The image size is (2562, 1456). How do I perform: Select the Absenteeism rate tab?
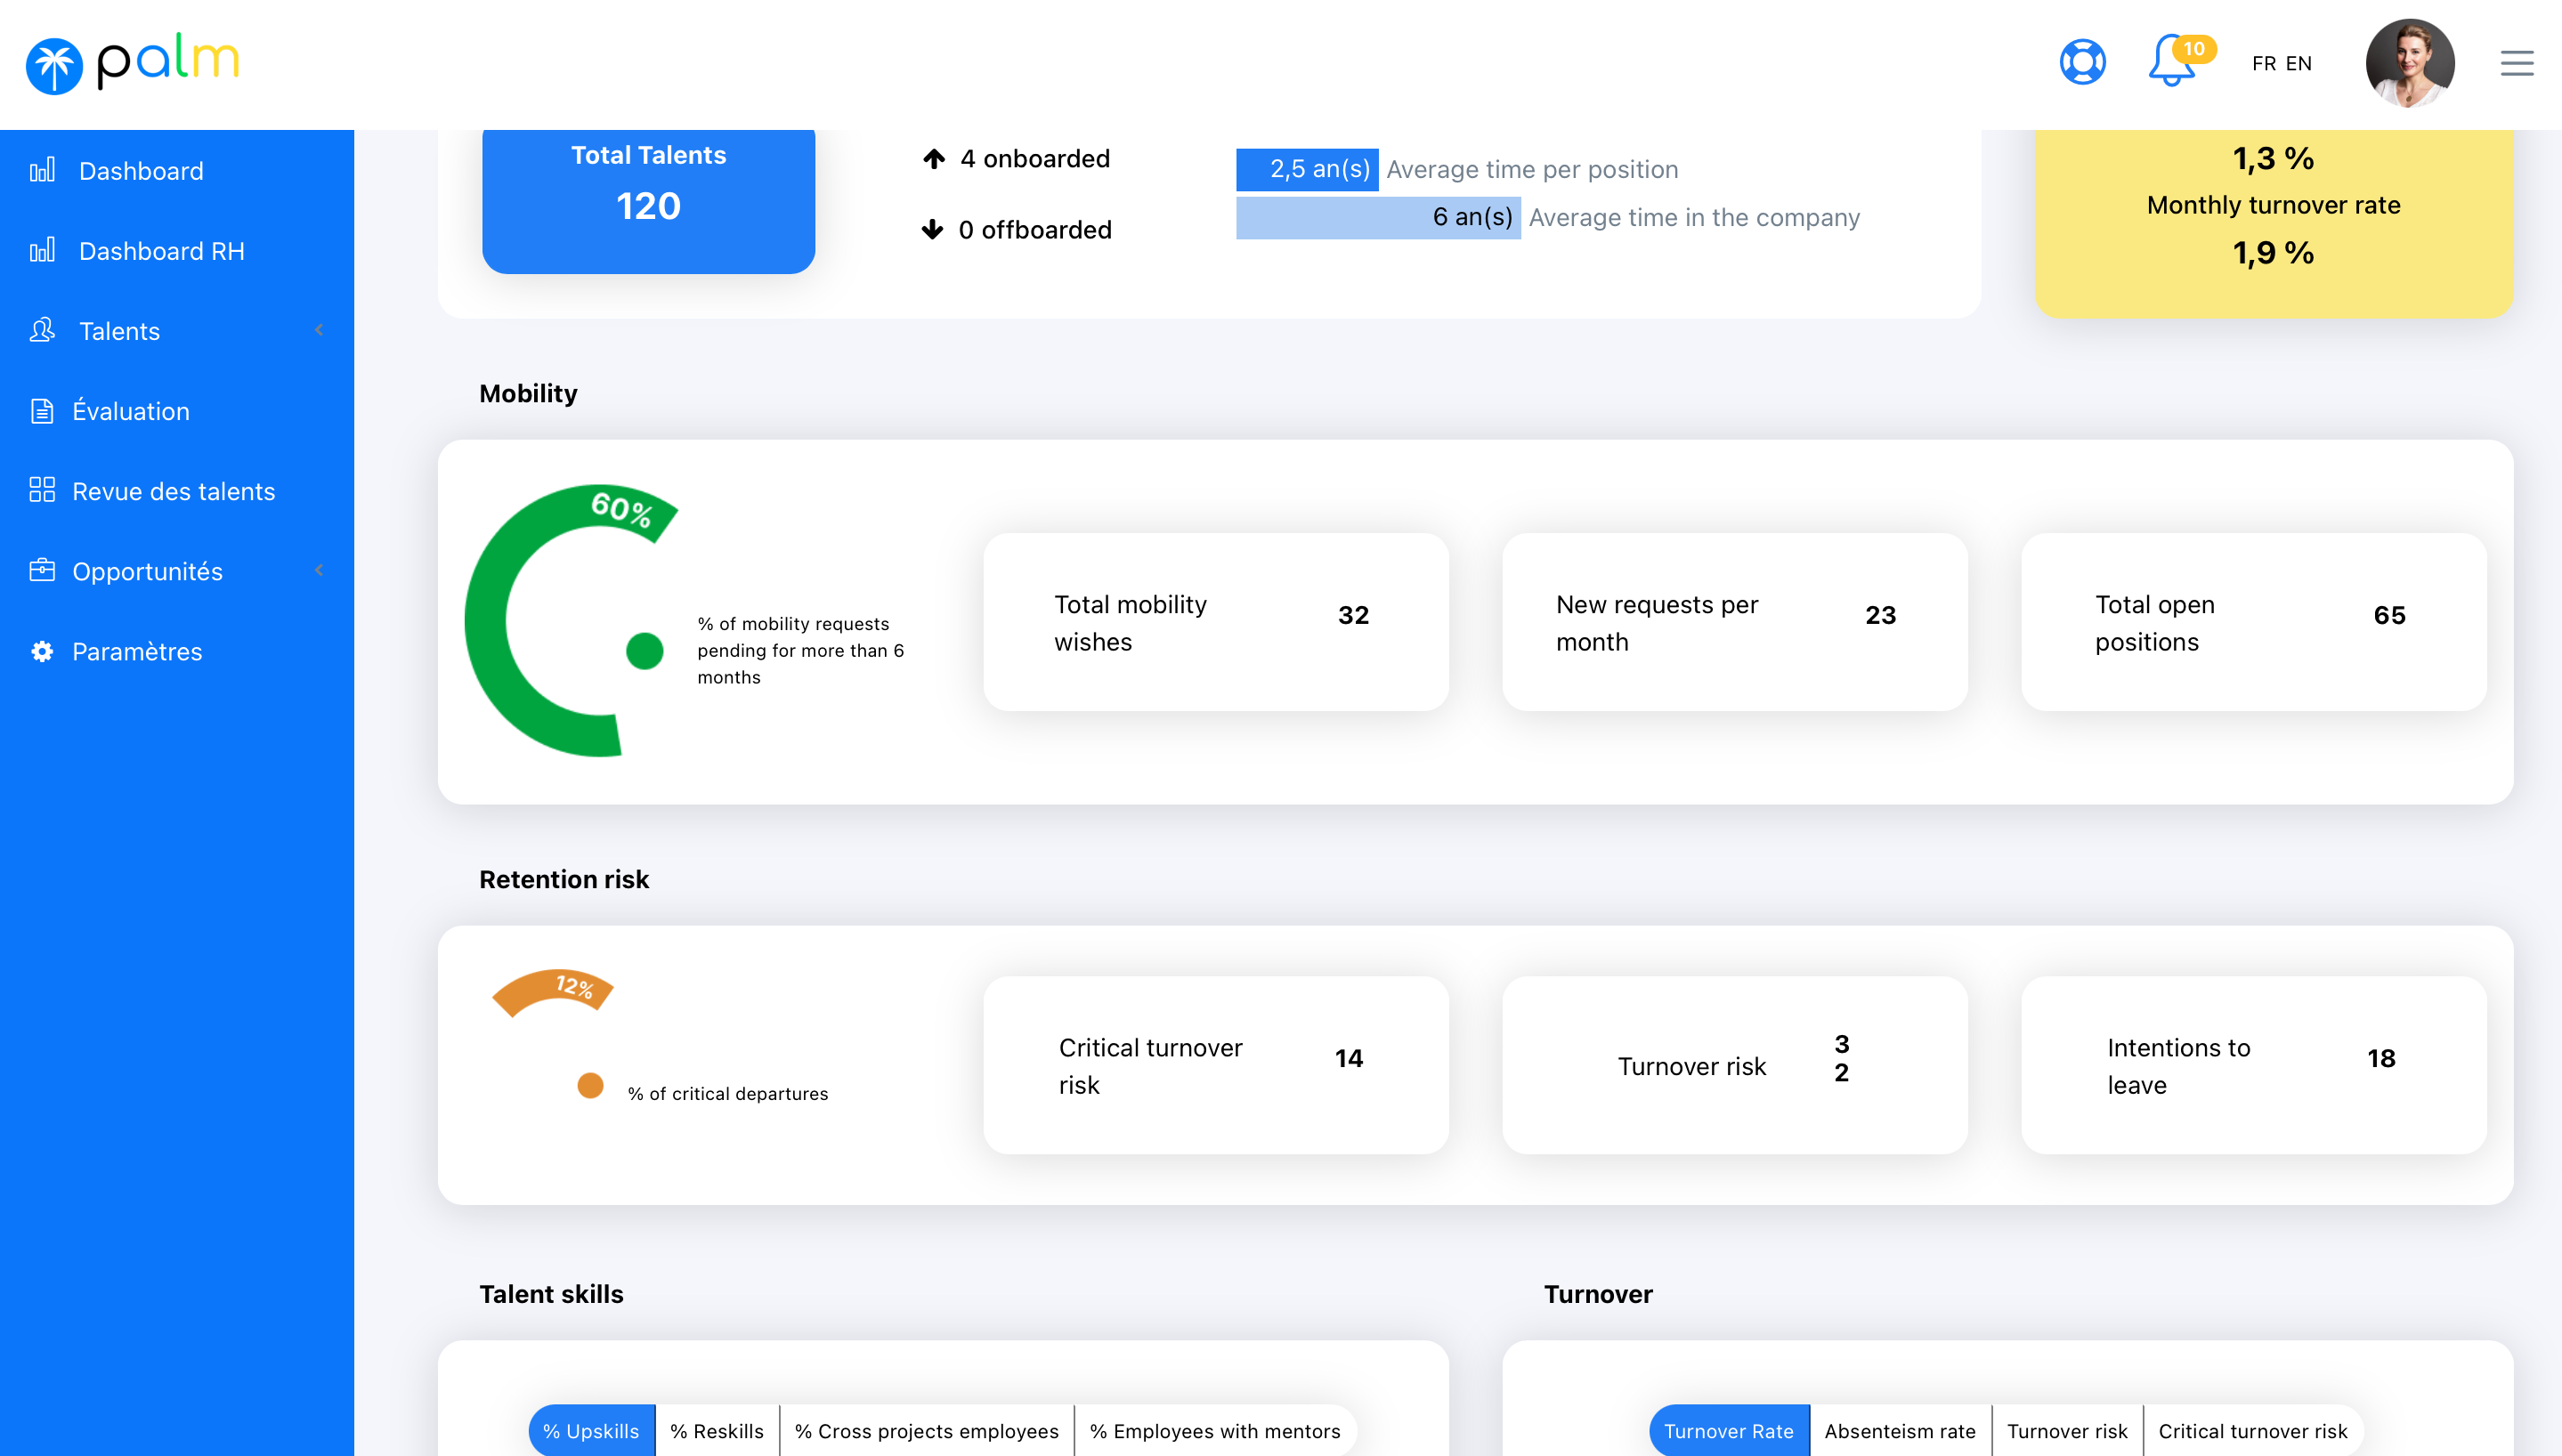coord(1899,1431)
